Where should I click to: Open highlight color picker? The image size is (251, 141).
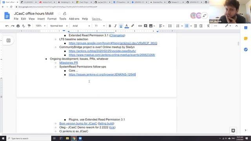(x=133, y=26)
